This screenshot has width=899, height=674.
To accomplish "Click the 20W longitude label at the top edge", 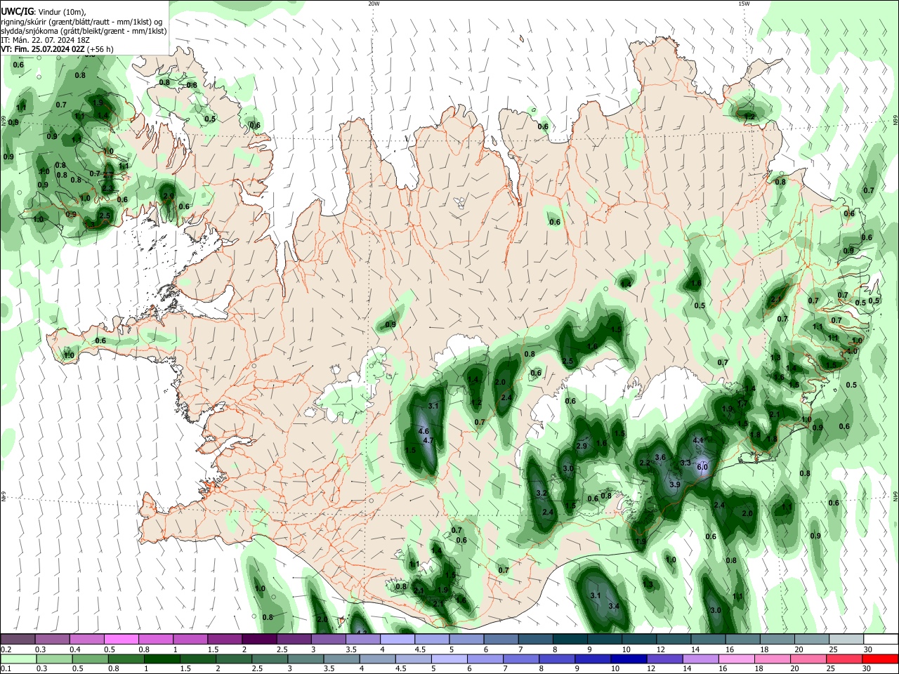I will point(374,4).
